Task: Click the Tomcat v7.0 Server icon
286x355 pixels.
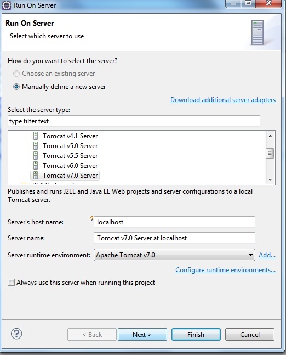Action: [36, 176]
